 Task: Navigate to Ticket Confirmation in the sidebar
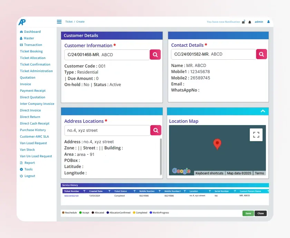[x=35, y=64]
